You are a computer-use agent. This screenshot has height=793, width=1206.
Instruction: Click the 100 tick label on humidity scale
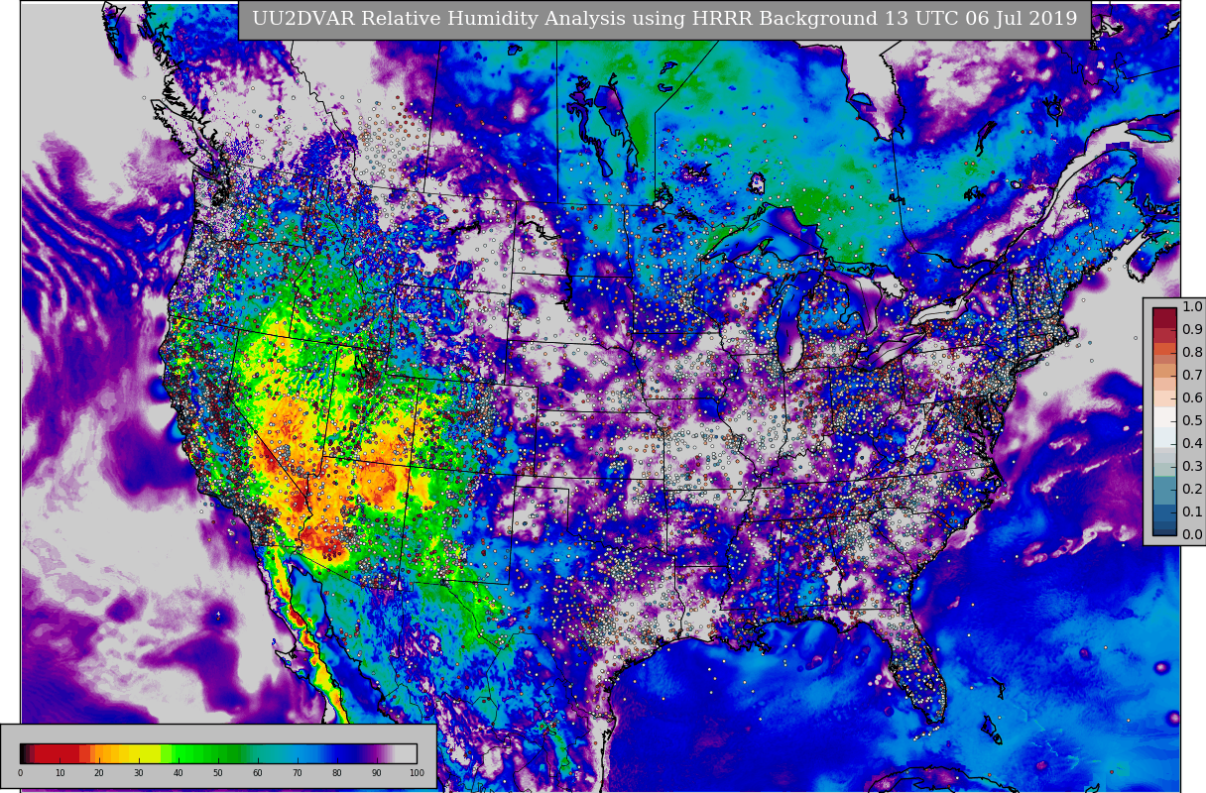[417, 773]
